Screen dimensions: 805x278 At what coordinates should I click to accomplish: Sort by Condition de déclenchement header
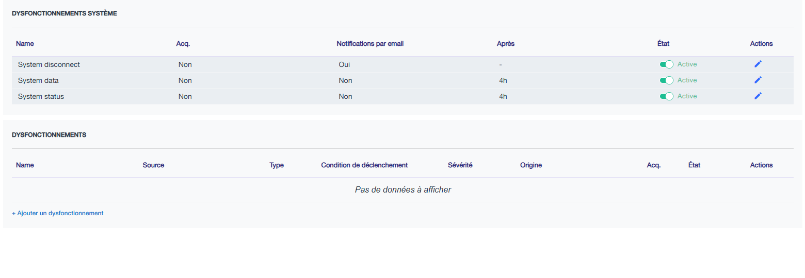364,165
